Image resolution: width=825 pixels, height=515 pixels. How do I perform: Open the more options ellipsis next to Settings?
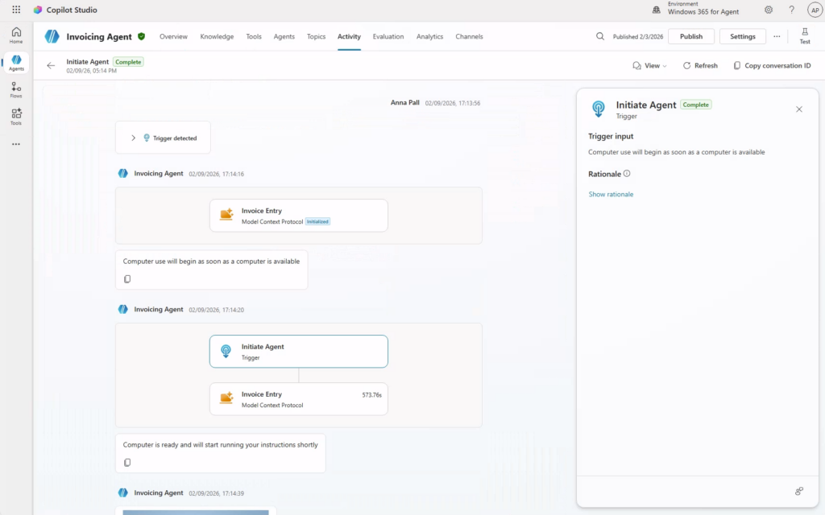[x=777, y=36]
